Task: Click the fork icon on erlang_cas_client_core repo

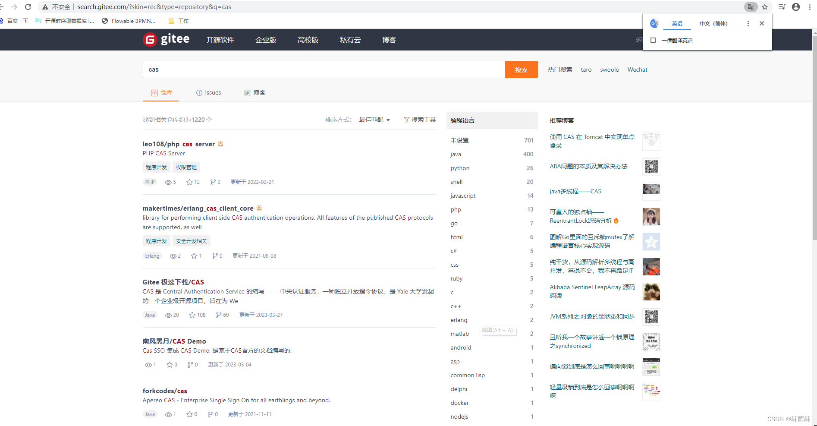Action: [214, 256]
